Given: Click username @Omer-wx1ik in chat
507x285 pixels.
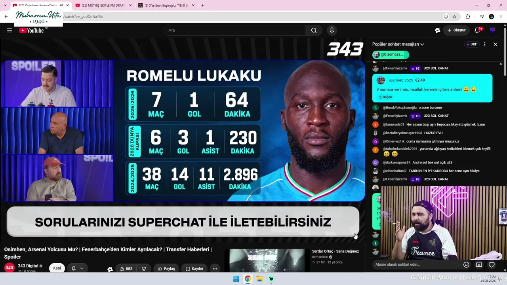Looking at the screenshot, I should (x=394, y=141).
